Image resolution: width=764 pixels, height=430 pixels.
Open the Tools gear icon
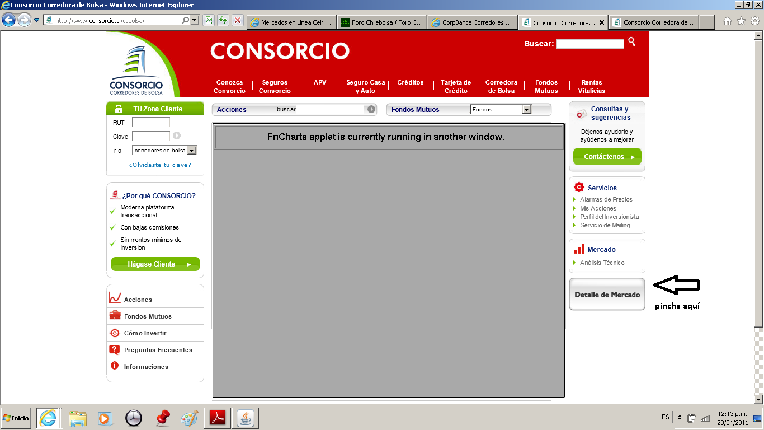(x=755, y=21)
